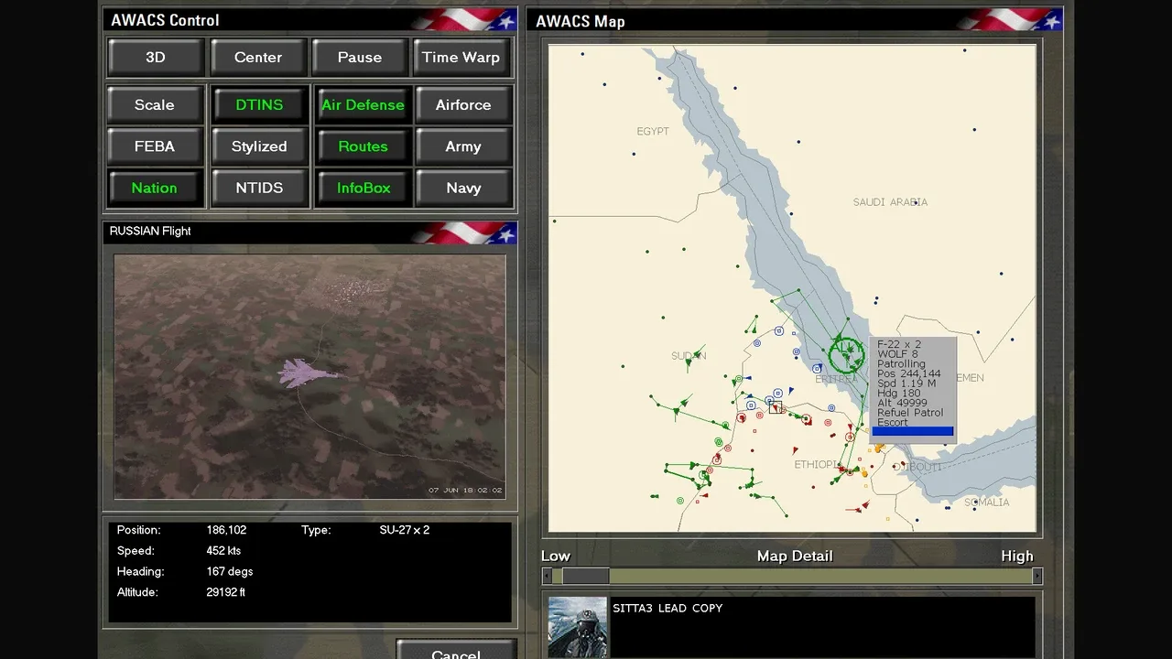This screenshot has height=659, width=1172.
Task: Click the pilot portrait thumbnail
Action: click(578, 627)
